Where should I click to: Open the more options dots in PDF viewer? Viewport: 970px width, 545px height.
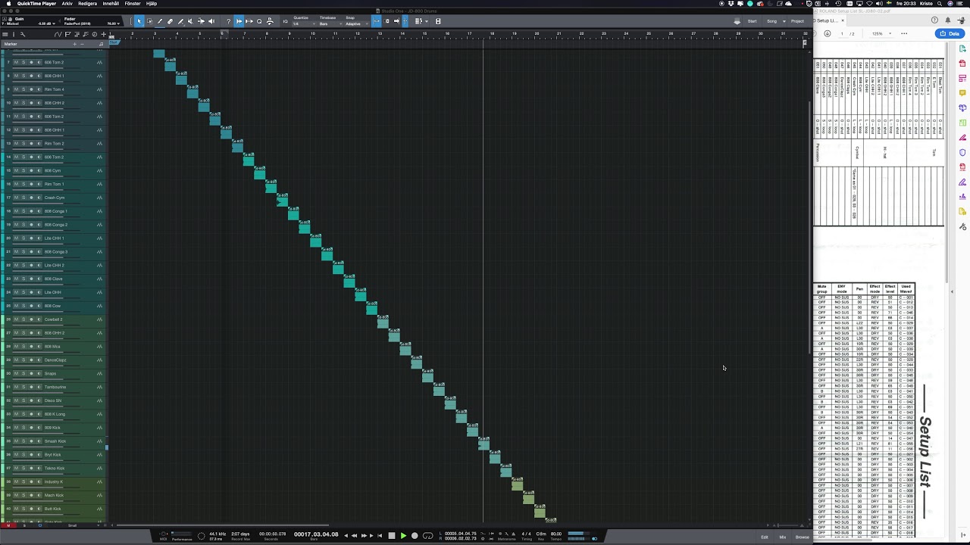(904, 33)
